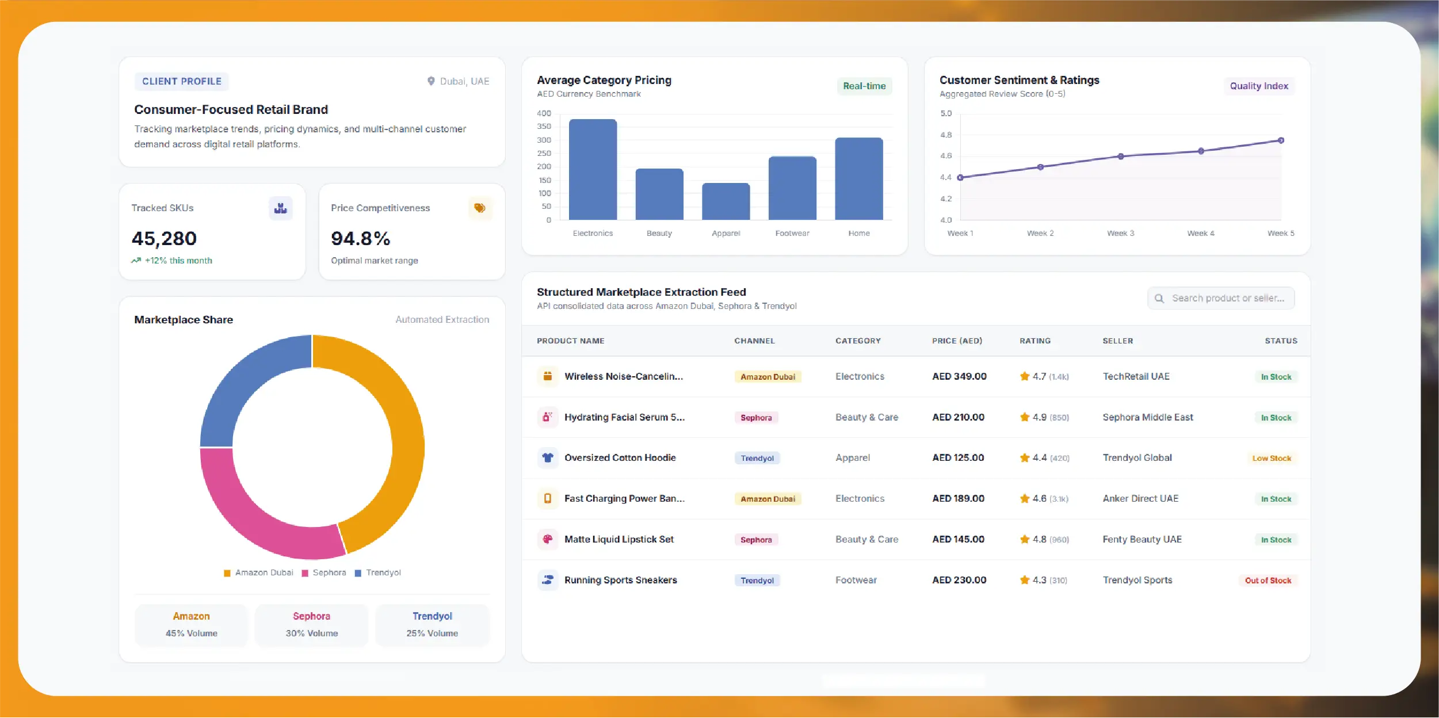
Task: Click the PRODUCT NAME column header
Action: pos(571,341)
